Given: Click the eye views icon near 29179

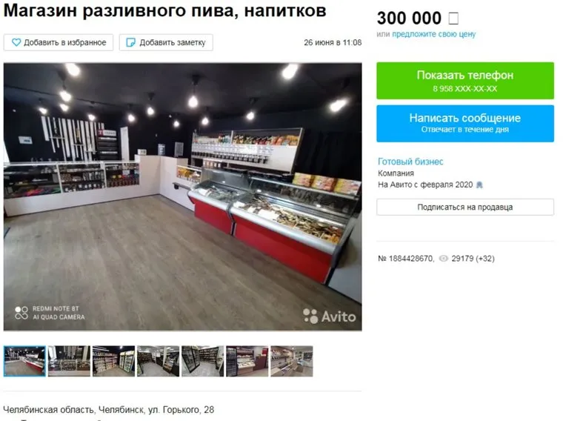Looking at the screenshot, I should pos(444,258).
